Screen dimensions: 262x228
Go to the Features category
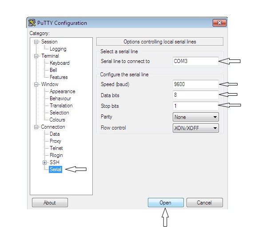(59, 77)
